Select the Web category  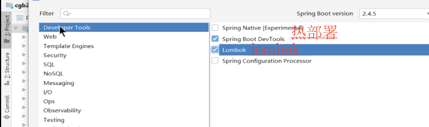coord(124,37)
